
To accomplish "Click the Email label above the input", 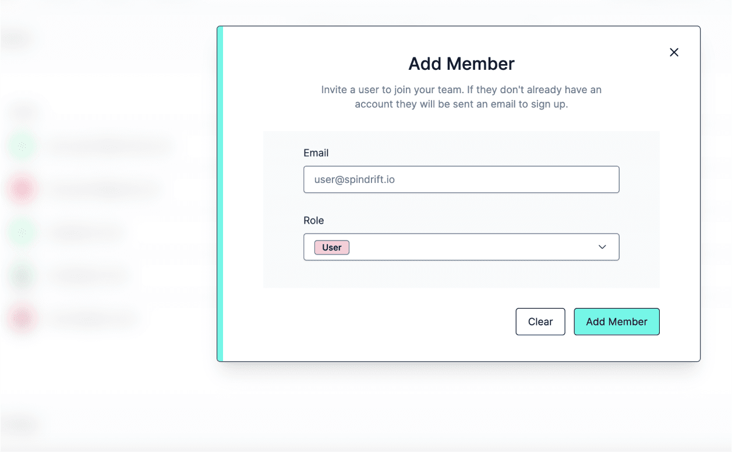I will tap(316, 153).
